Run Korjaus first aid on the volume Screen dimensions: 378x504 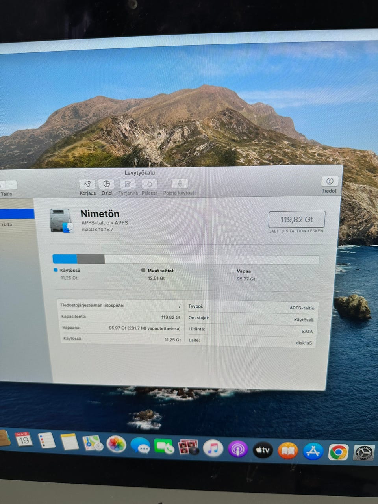[x=87, y=184]
